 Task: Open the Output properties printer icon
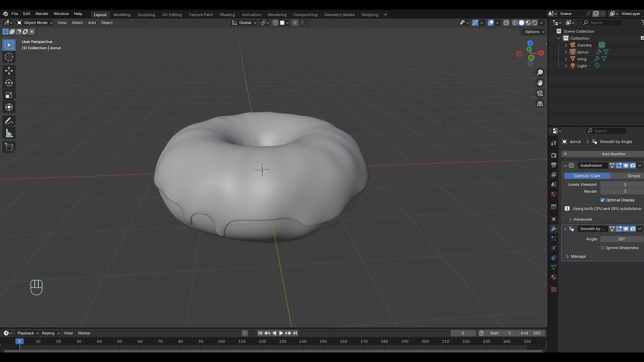coord(554,165)
